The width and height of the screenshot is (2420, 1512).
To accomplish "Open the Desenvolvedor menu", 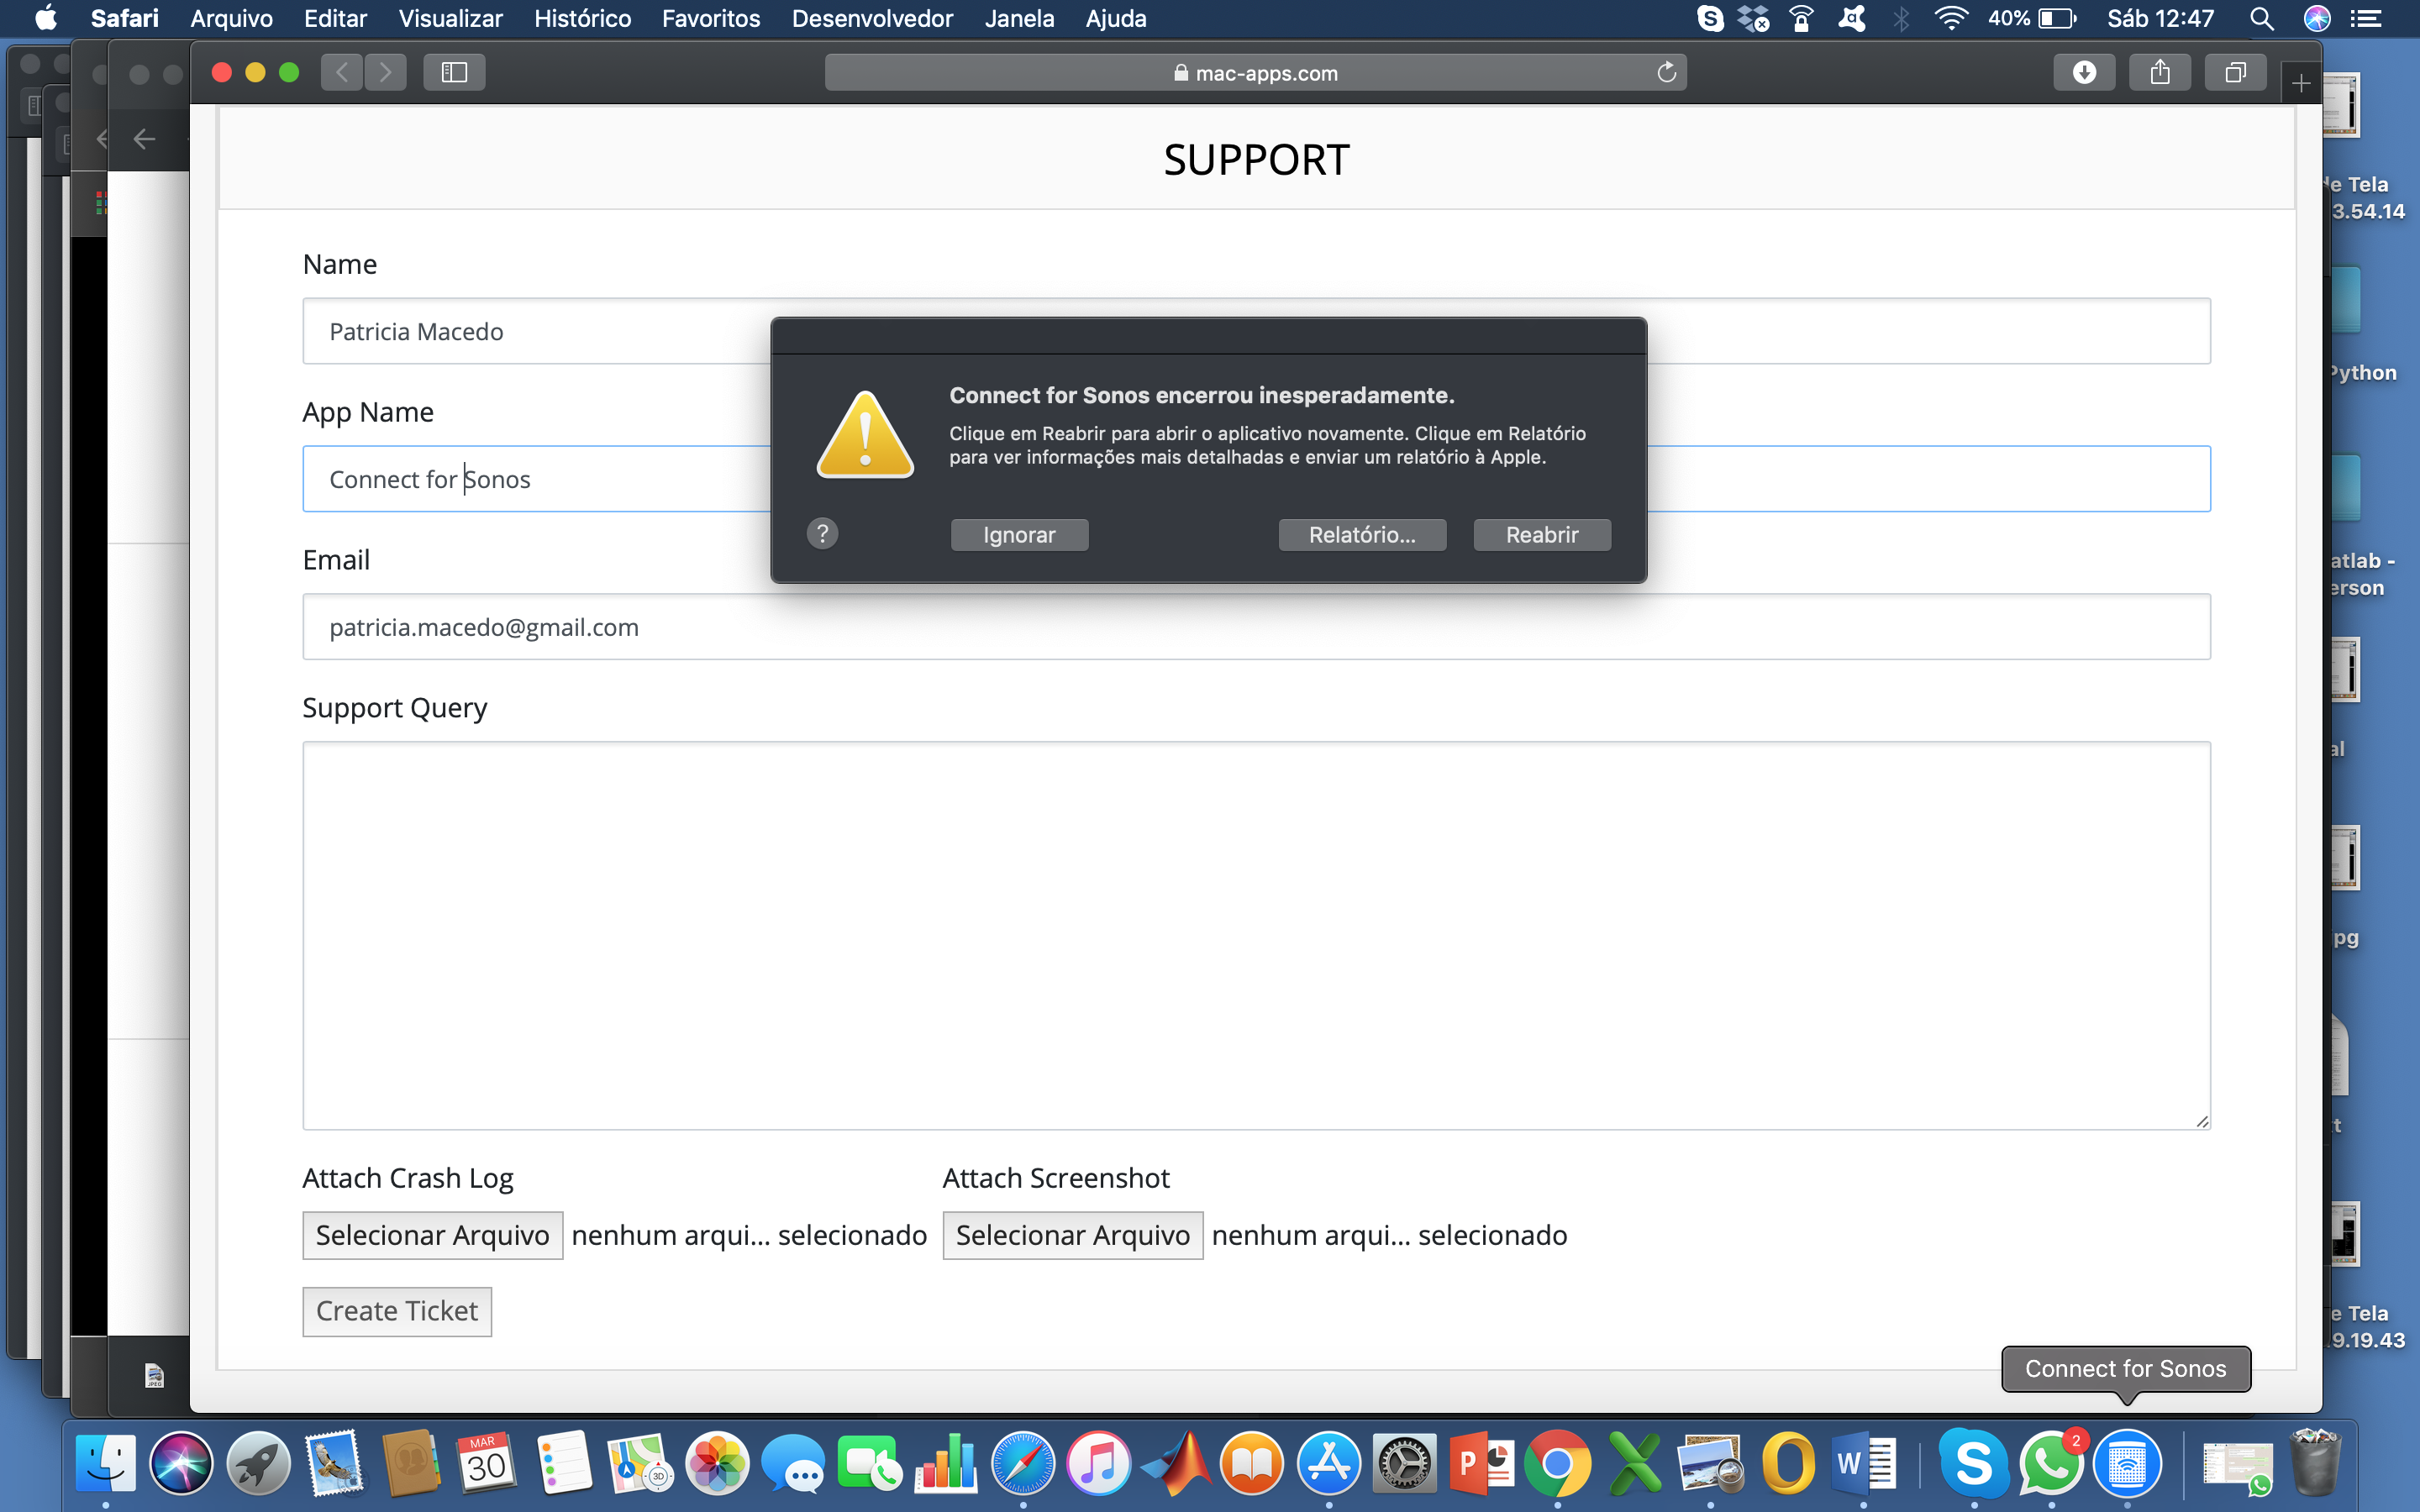I will pos(872,18).
